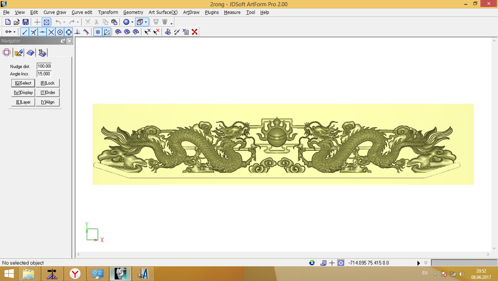Click the [Y]Align button
This screenshot has width=498, height=281.
tap(47, 102)
